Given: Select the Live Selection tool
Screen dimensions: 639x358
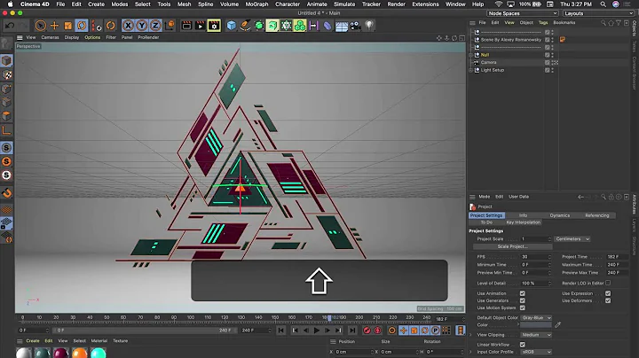Looking at the screenshot, I should (40, 26).
